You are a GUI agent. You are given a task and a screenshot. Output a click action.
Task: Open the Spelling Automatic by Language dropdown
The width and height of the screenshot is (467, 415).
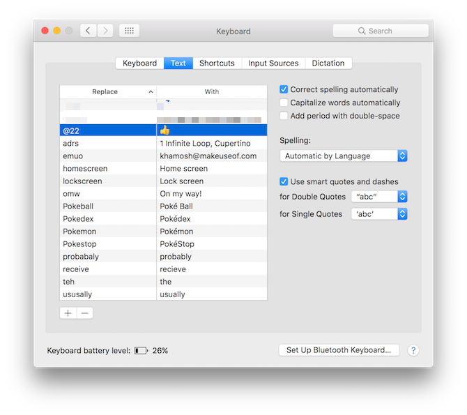(x=344, y=156)
